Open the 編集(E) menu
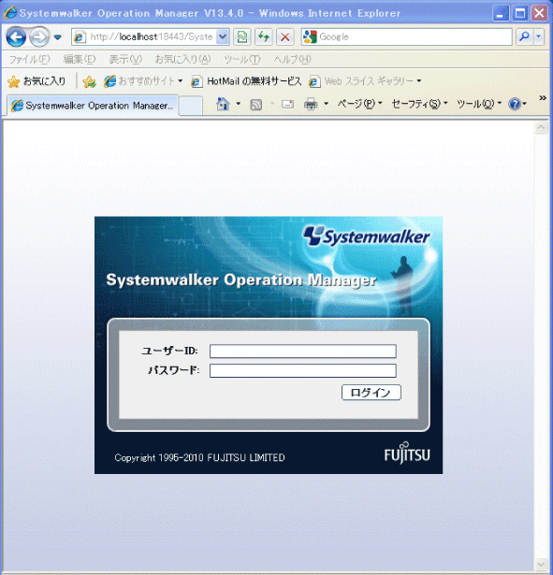This screenshot has height=575, width=553. (80, 60)
